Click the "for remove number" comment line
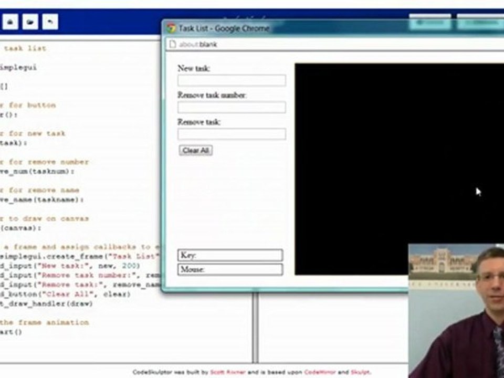504x378 pixels. point(44,162)
